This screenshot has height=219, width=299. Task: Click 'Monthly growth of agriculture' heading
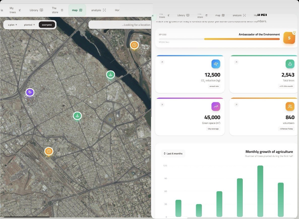pyautogui.click(x=269, y=152)
